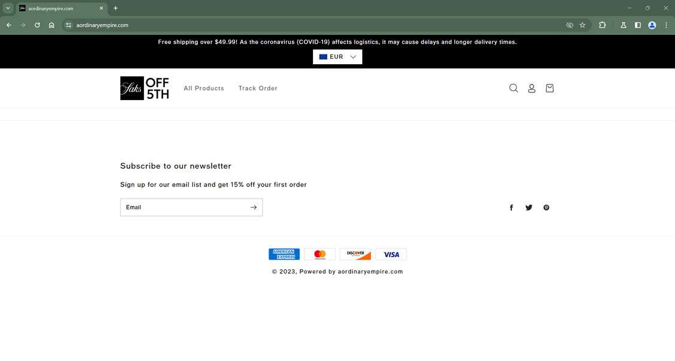Click the Twitter social icon
Viewport: 675px width, 361px height.
[529, 207]
